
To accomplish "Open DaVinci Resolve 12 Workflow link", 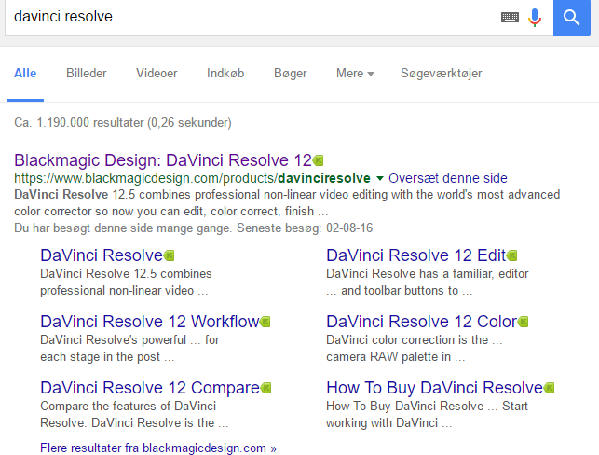I will point(150,322).
